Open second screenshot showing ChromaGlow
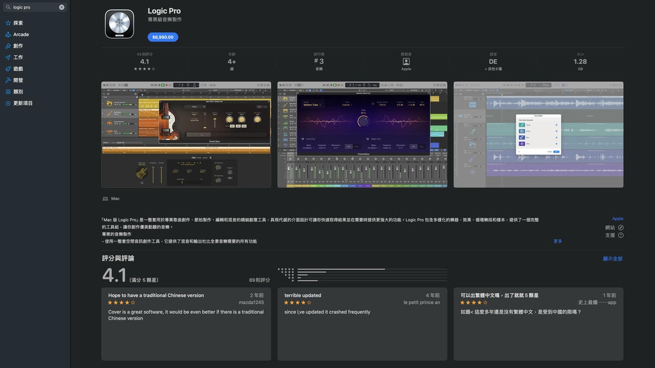 tap(362, 135)
